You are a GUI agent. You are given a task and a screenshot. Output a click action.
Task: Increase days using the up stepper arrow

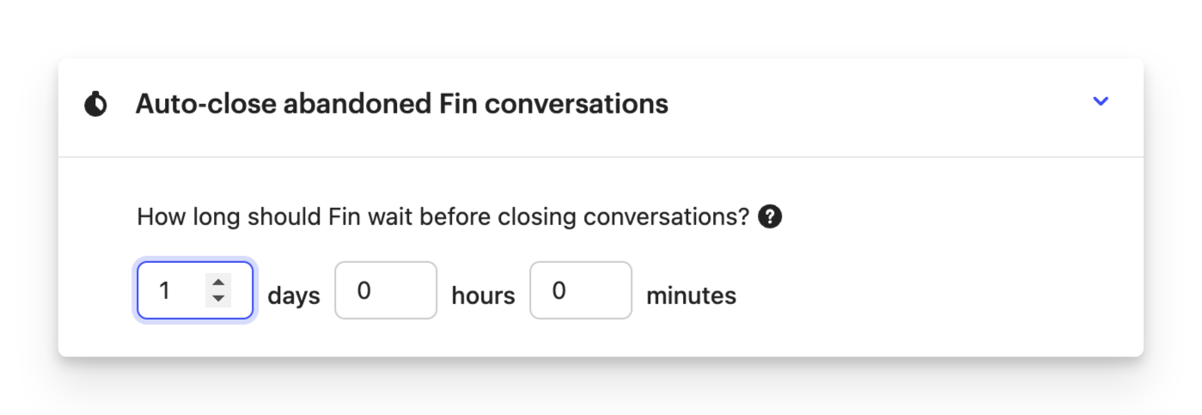[218, 283]
